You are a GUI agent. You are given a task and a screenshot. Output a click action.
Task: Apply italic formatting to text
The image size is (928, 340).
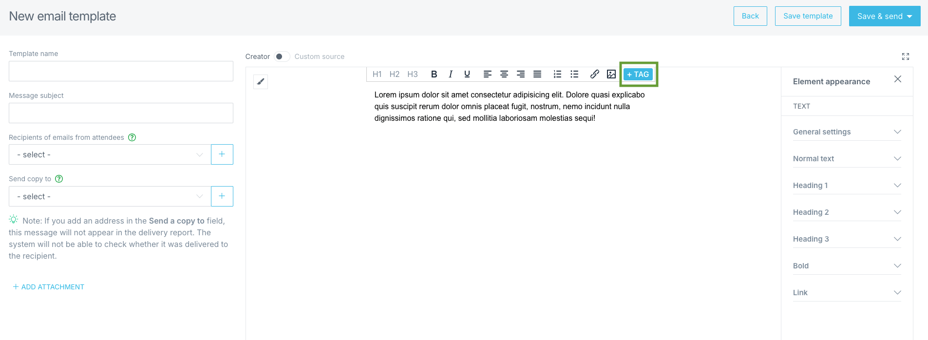pos(451,74)
